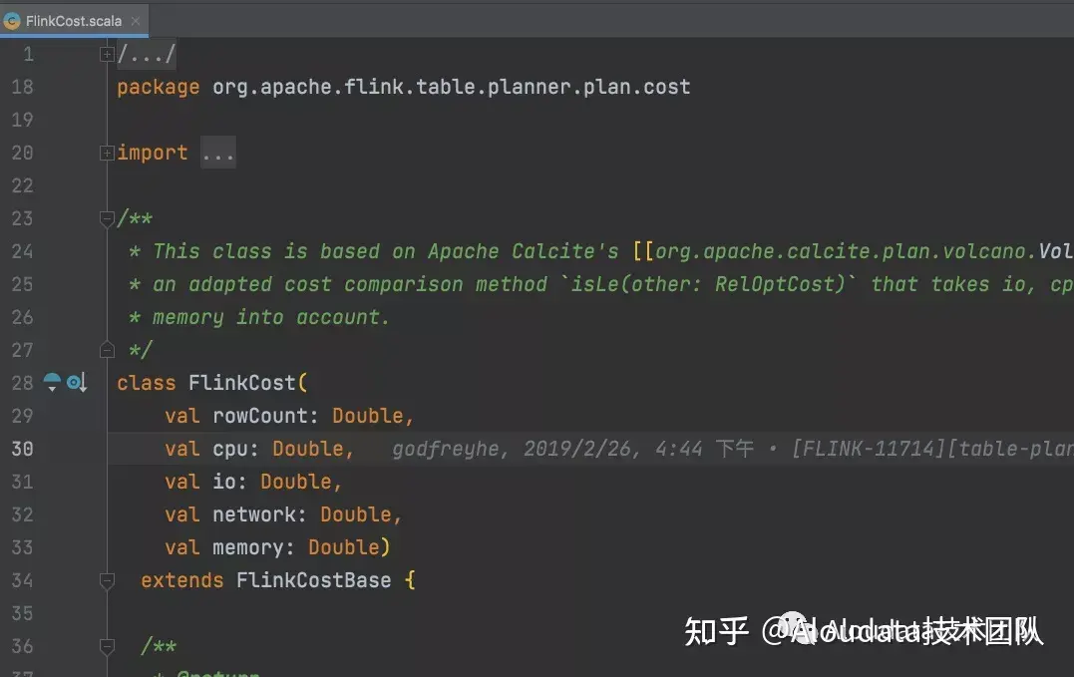The width and height of the screenshot is (1074, 677).
Task: Click the has-implementations gutter icon on line 28
Action: point(52,382)
